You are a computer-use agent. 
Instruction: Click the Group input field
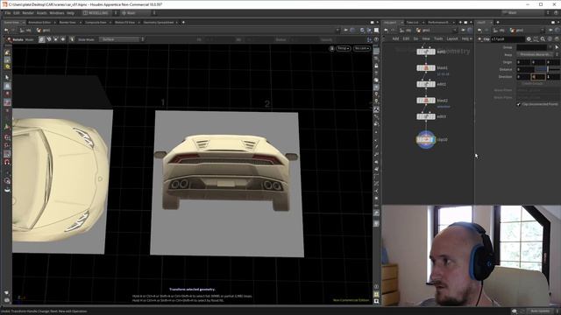tap(532, 47)
